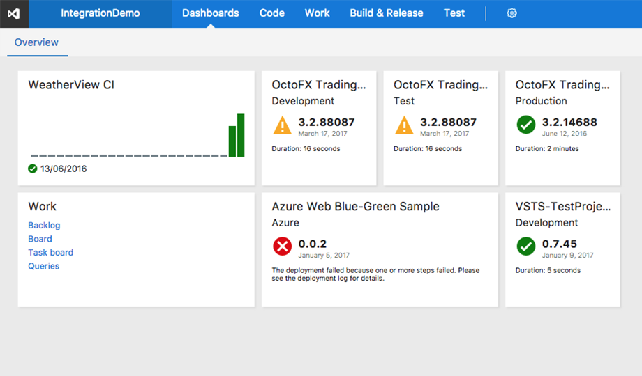Image resolution: width=642 pixels, height=376 pixels.
Task: Open the Queries link
Action: point(43,266)
